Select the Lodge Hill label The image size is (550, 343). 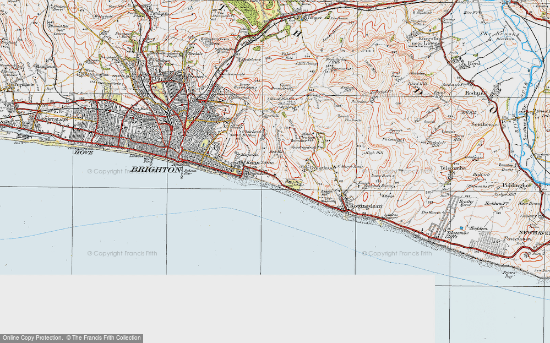pyautogui.click(x=504, y=194)
